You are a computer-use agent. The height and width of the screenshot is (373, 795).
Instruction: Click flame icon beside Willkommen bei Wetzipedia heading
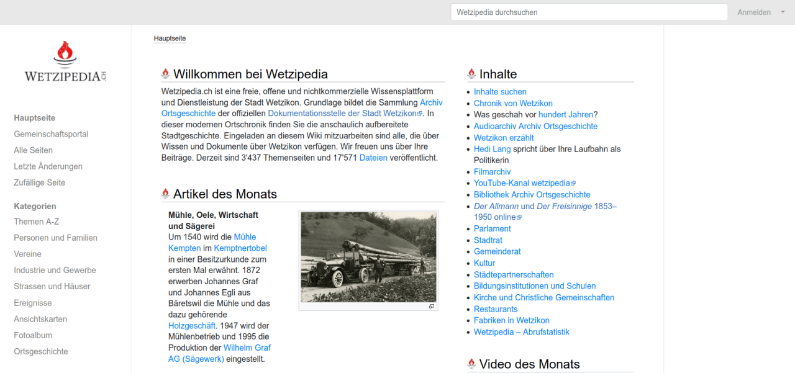click(165, 74)
